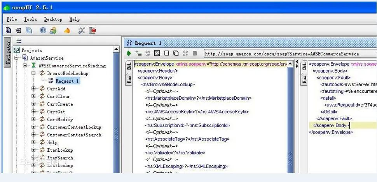Click the Request 1 window title bar
This screenshot has width=377, height=182.
coord(251,43)
